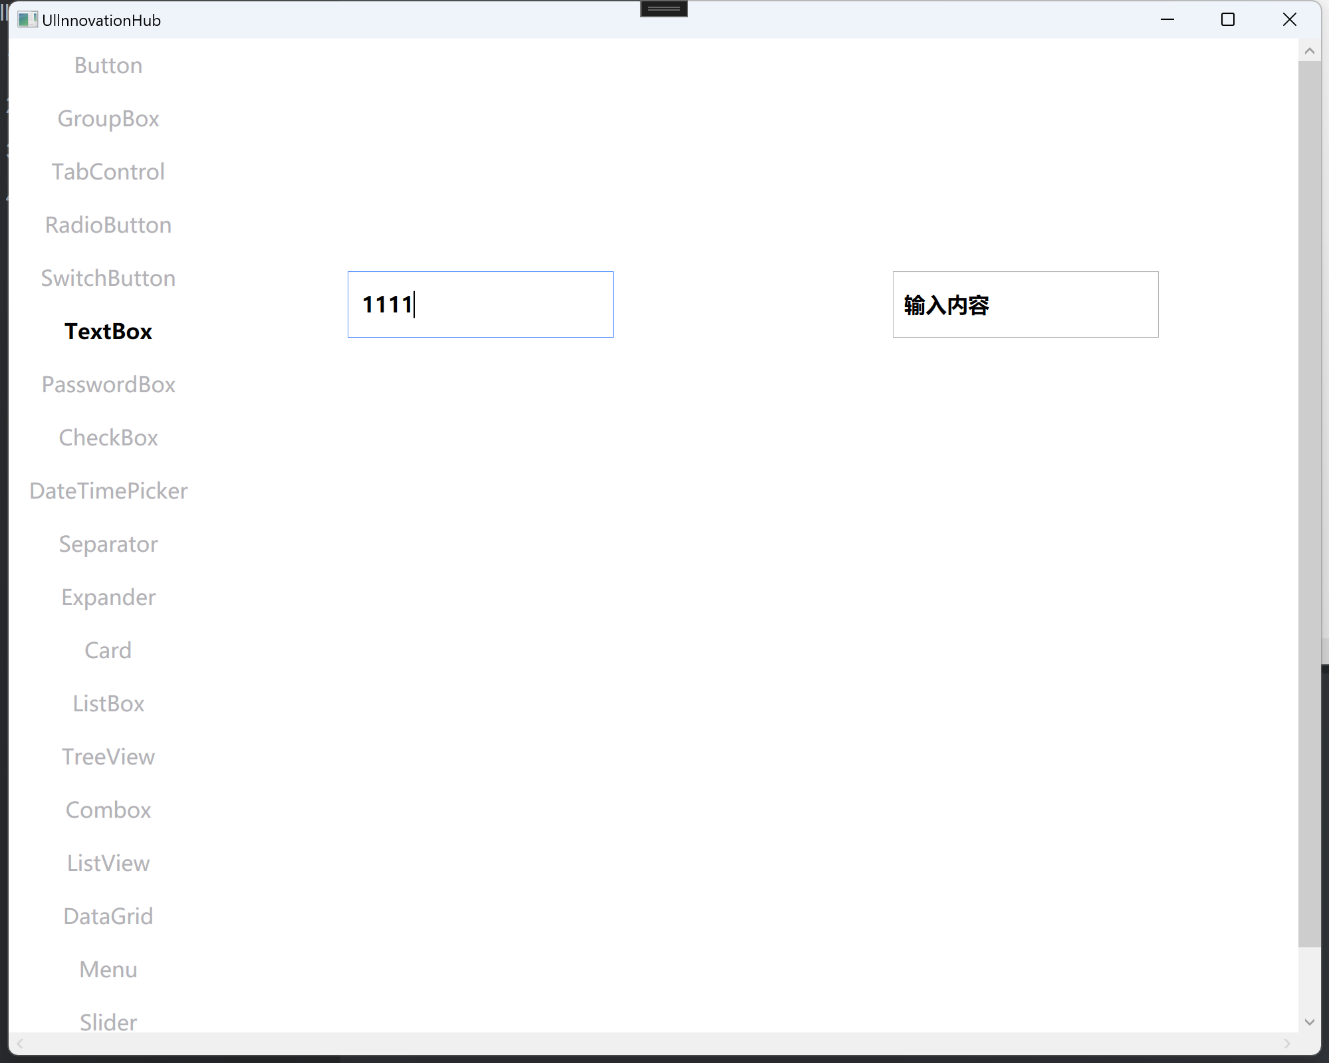
Task: Open the RadioButton demo
Action: pyautogui.click(x=108, y=225)
